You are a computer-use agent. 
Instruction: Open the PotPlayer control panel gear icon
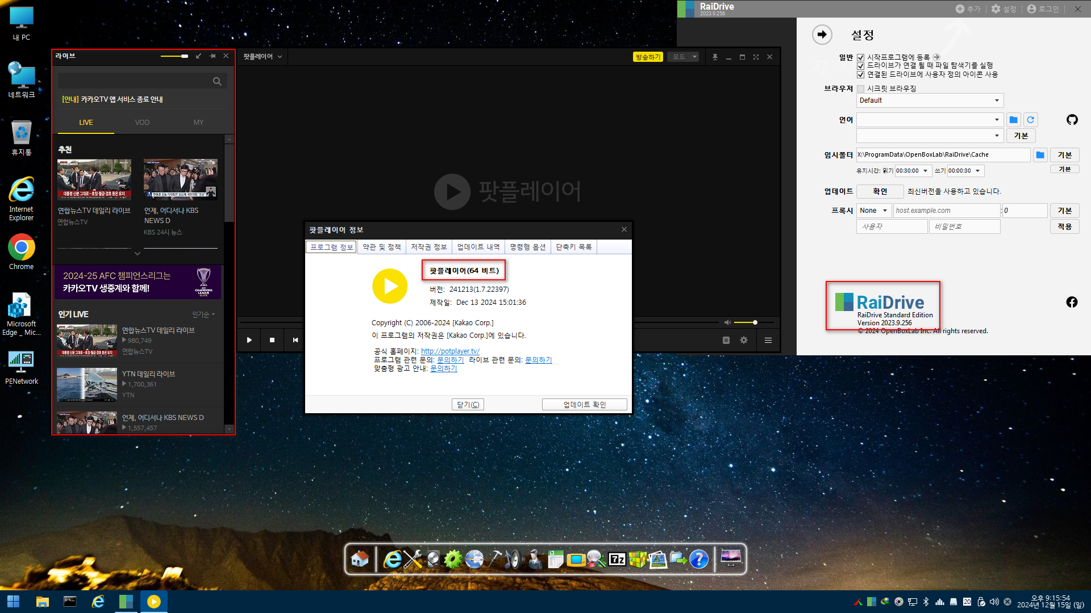tap(744, 340)
